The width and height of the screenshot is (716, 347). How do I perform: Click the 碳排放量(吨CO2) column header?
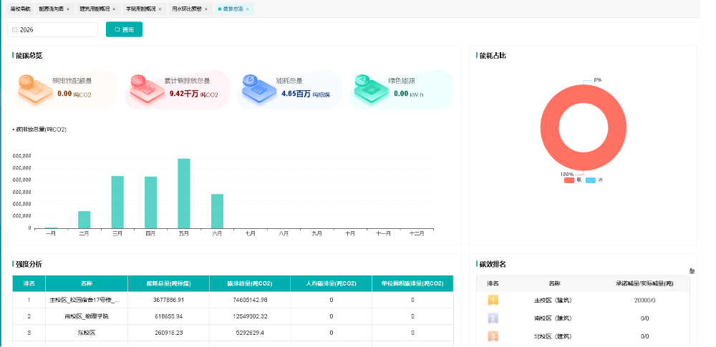(250, 283)
